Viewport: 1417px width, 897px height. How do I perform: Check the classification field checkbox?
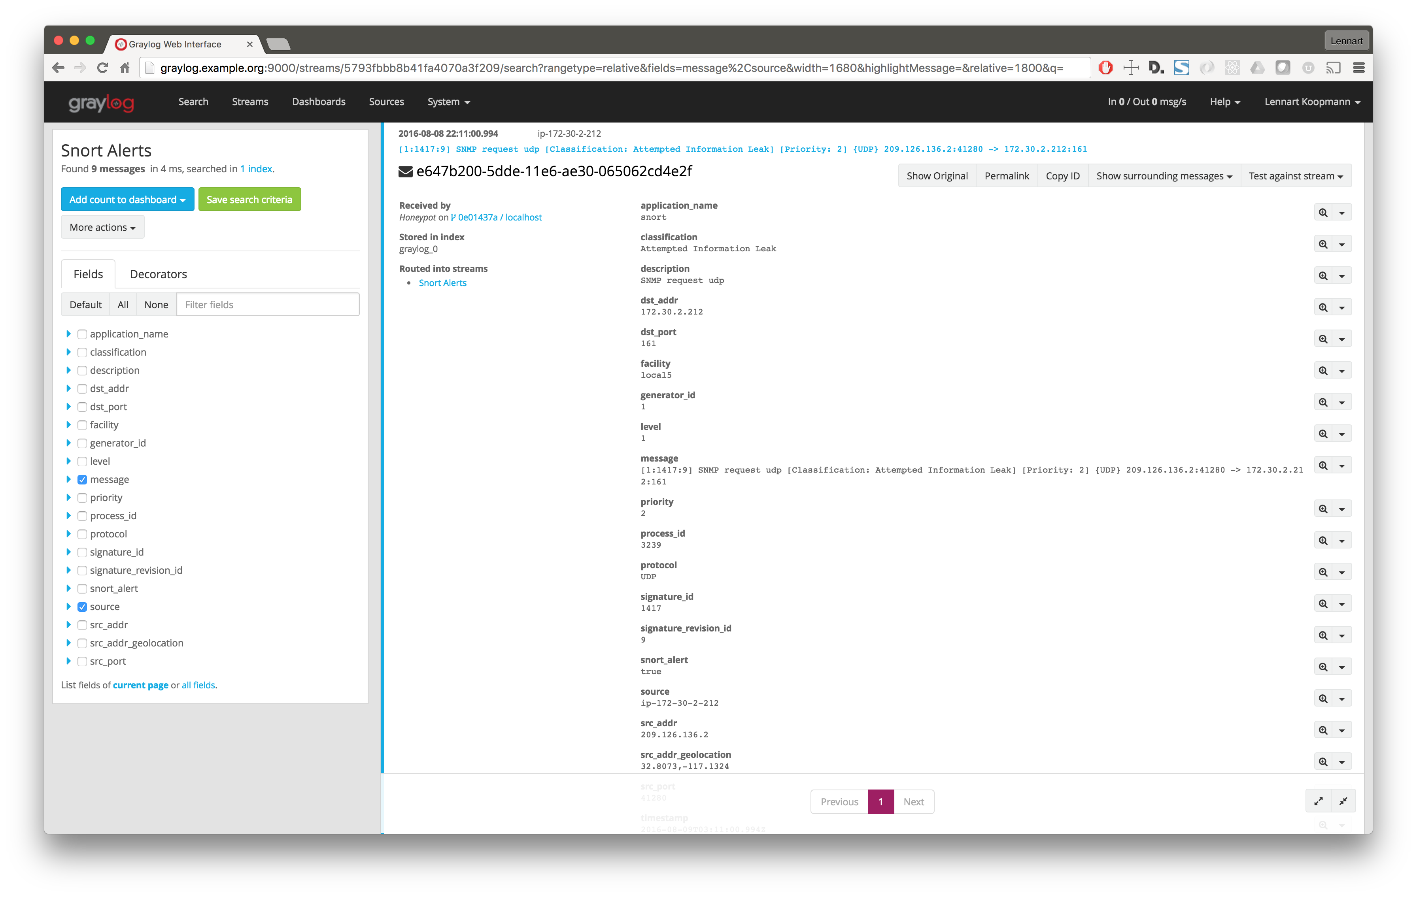pos(82,352)
